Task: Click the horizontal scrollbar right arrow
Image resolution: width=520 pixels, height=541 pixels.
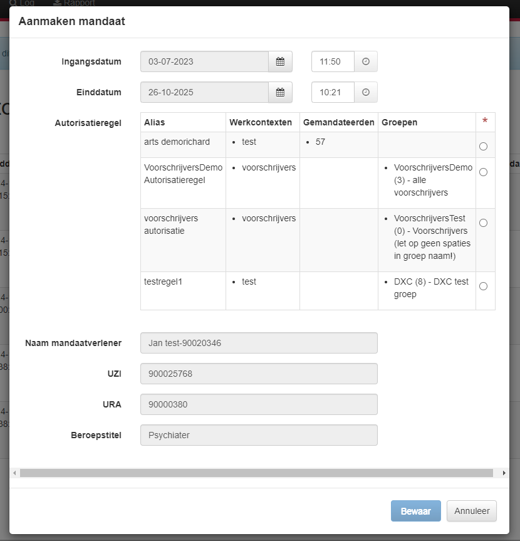Action: tap(504, 473)
